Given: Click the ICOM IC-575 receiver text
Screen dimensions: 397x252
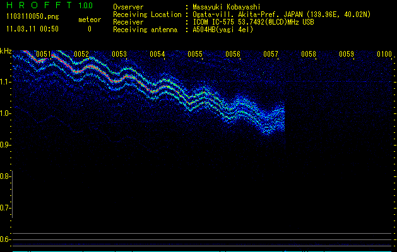Looking at the screenshot, I should point(253,22).
